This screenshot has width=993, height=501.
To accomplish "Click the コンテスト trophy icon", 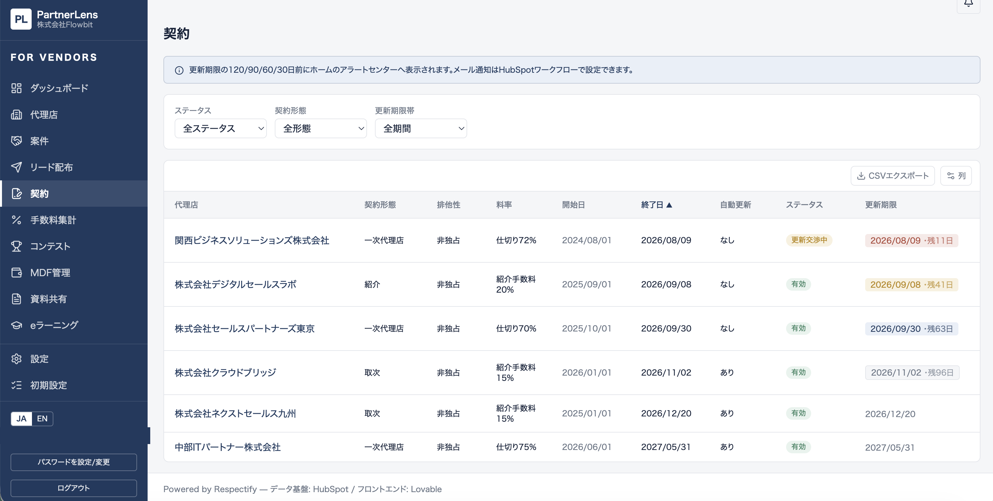I will coord(16,246).
